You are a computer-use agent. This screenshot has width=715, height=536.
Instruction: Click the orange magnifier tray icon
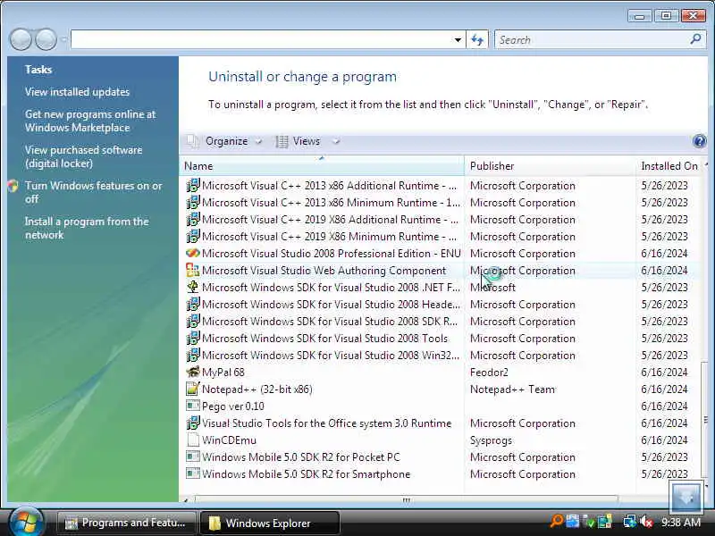coord(556,521)
